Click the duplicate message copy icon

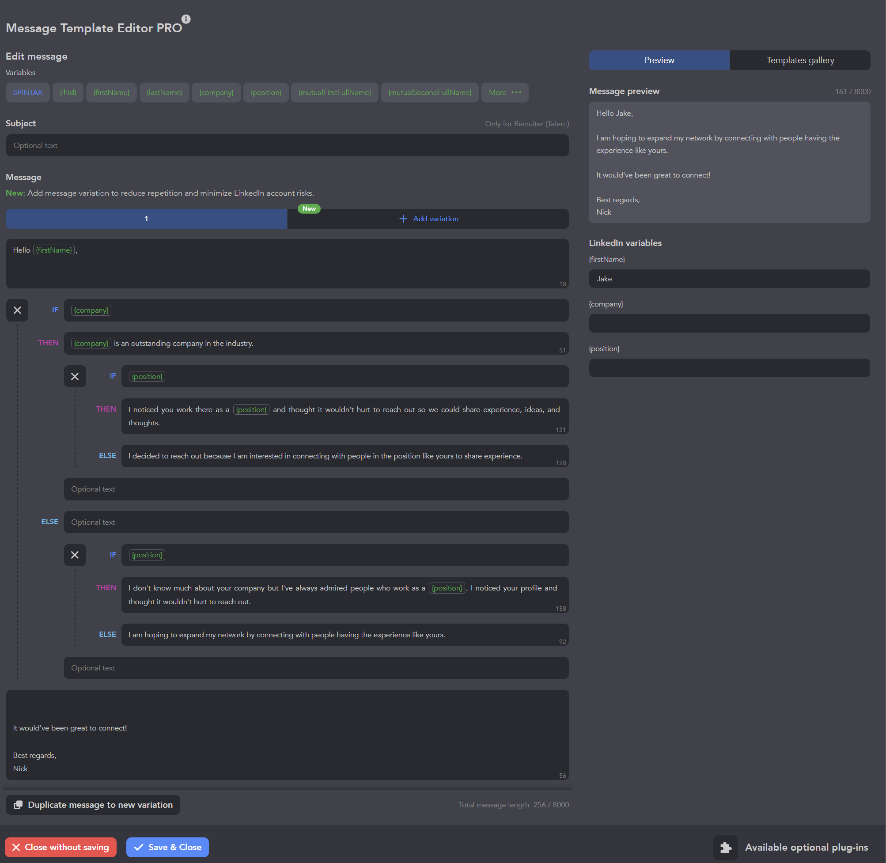(18, 805)
